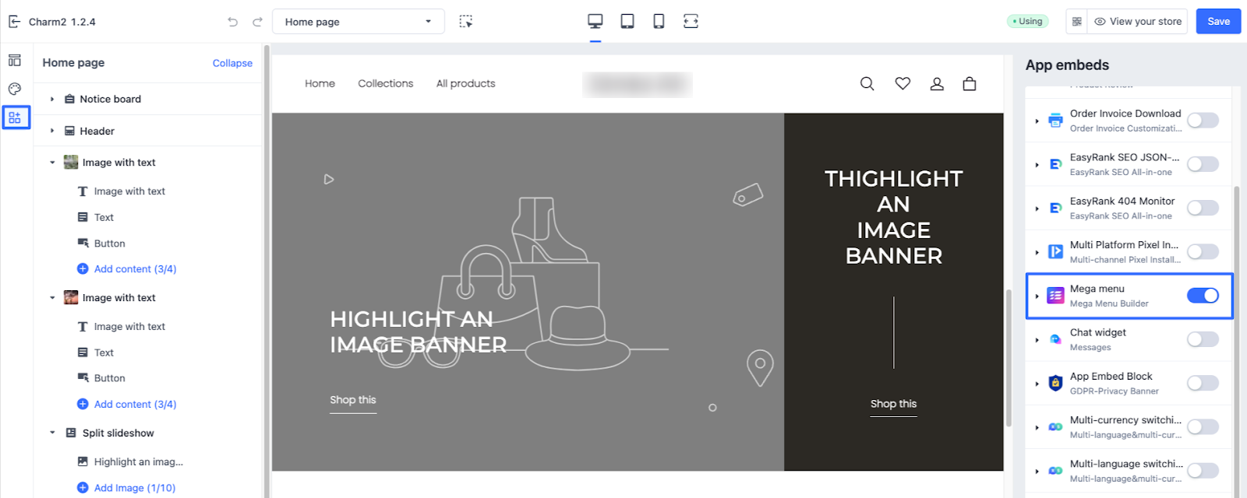The height and width of the screenshot is (498, 1247).
Task: Click the Multi Platform Pixel app icon
Action: click(1055, 251)
